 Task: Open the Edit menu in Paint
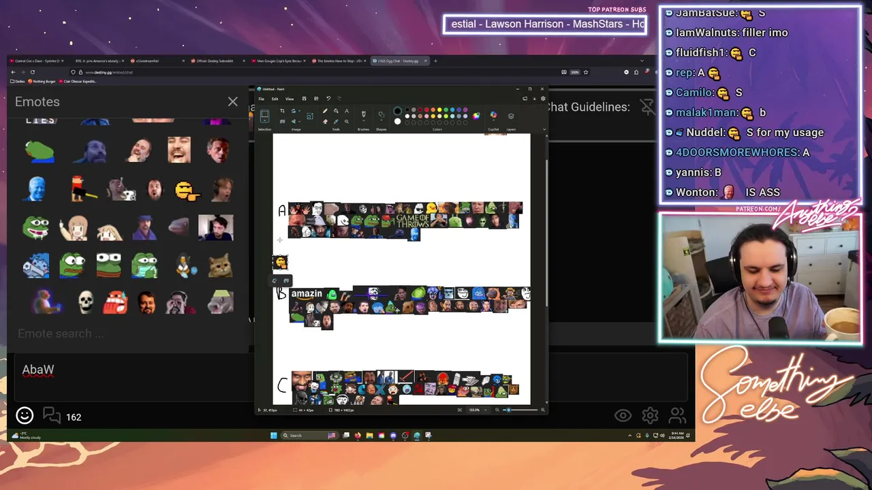coord(275,99)
